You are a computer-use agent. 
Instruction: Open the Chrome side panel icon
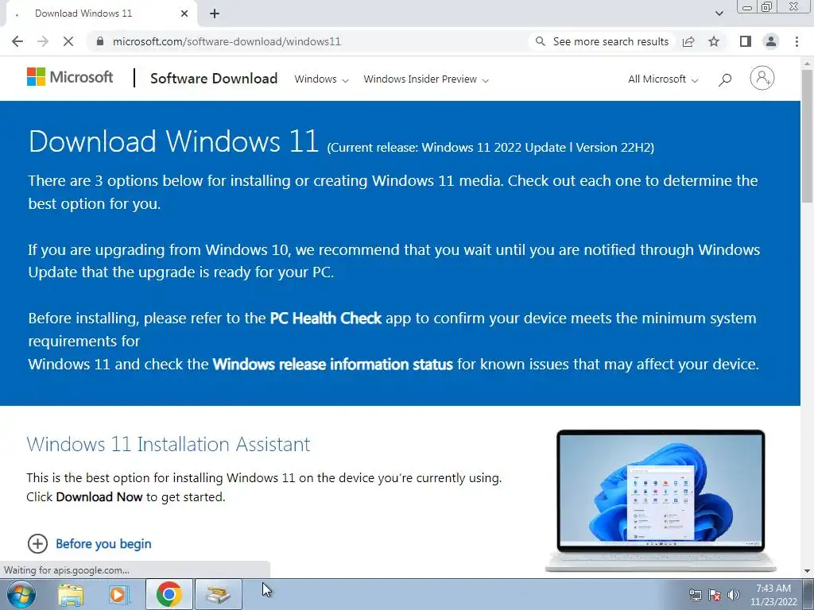click(x=746, y=41)
